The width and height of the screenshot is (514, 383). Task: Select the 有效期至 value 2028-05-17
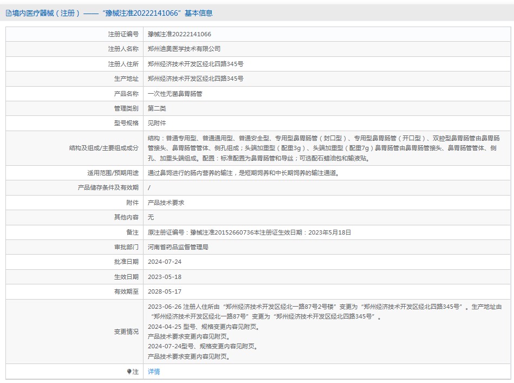[x=164, y=293]
